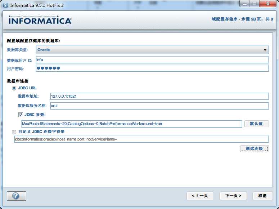Screen dimensions: 279x209
Task: Toggle the JDBC 参数 checkbox
Action: (21, 115)
